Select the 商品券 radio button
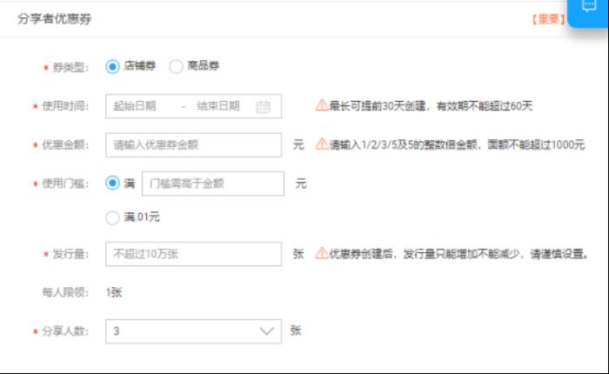 (176, 66)
